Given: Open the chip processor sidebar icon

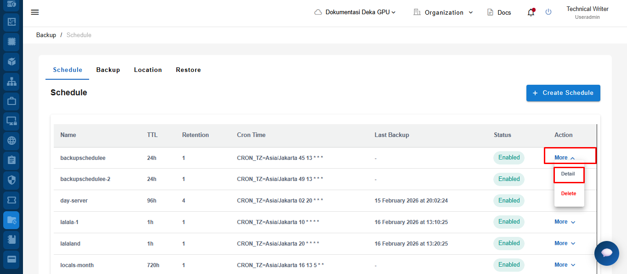Looking at the screenshot, I should [x=11, y=42].
